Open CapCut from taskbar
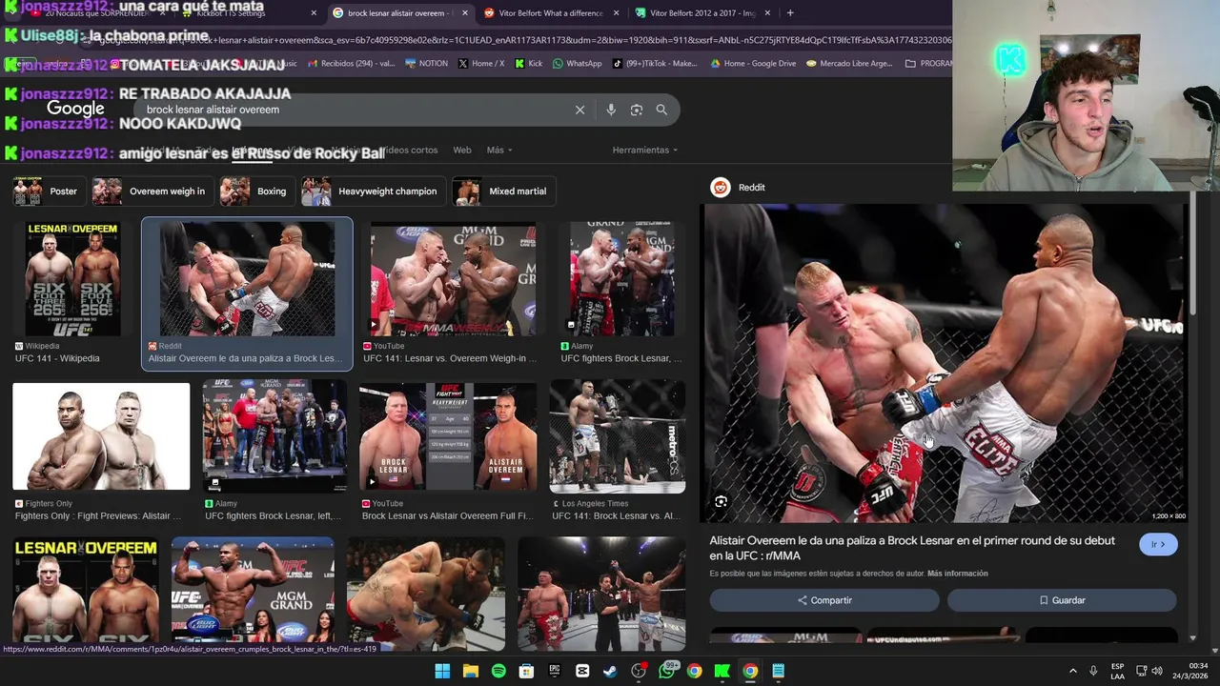This screenshot has height=686, width=1220. tap(582, 671)
